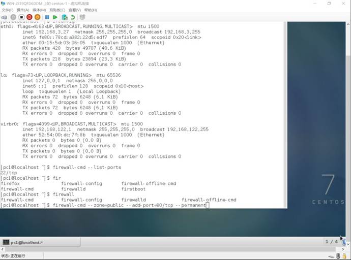Open the 查看(V) menu
This screenshot has height=260, width=351.
(x=75, y=10)
